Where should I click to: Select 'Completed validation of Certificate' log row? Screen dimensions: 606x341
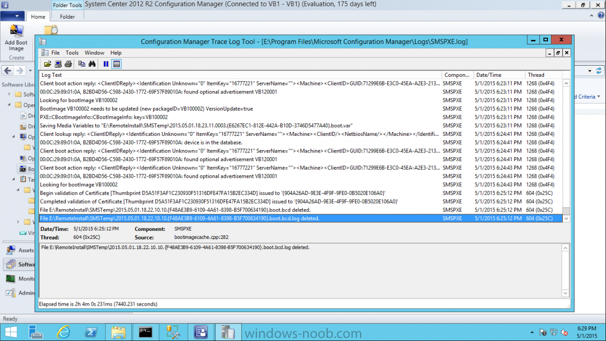click(x=300, y=202)
